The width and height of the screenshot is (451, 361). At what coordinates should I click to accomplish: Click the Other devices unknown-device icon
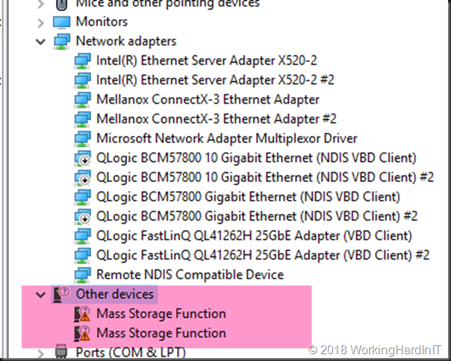61,295
